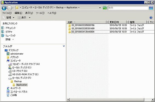Open the ファイル(F) menu
The height and width of the screenshot is (102, 155).
pyautogui.click(x=7, y=13)
